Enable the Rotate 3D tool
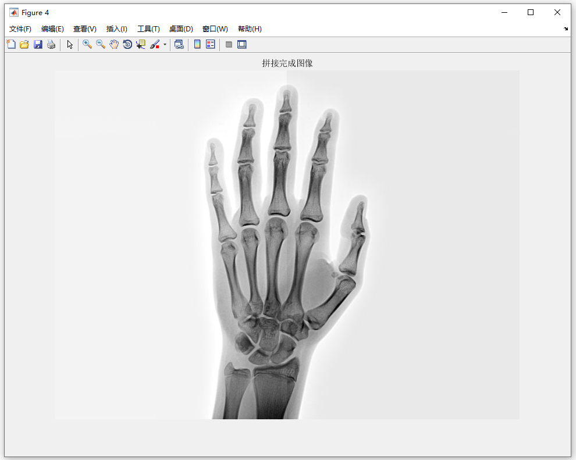576x460 pixels. (x=127, y=44)
